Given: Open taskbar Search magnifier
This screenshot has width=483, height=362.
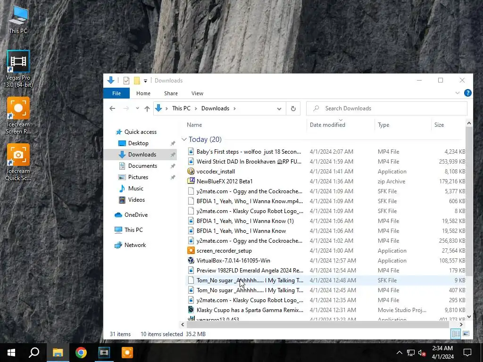Looking at the screenshot, I should point(34,353).
